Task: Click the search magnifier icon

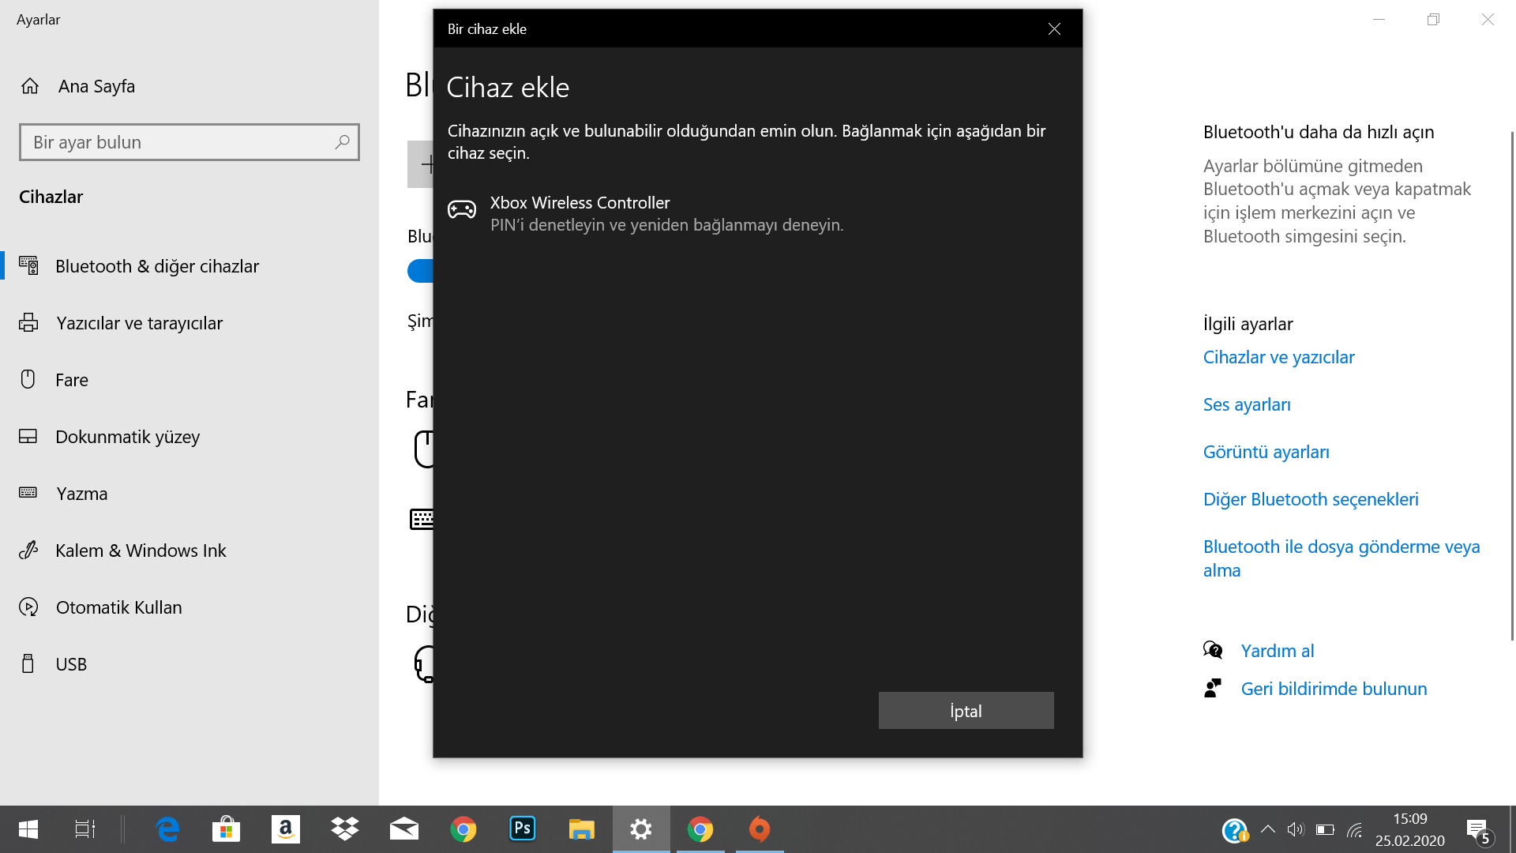Action: click(342, 142)
